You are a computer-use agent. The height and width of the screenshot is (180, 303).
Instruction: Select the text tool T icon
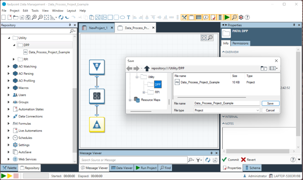pyautogui.click(x=128, y=17)
